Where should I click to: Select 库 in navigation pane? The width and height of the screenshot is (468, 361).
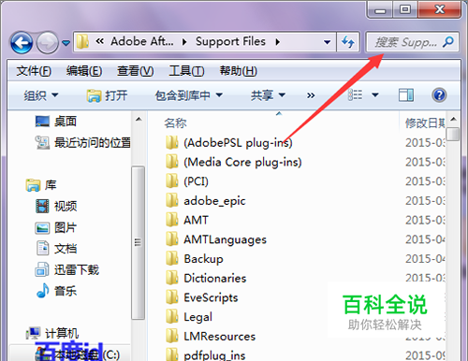[51, 185]
